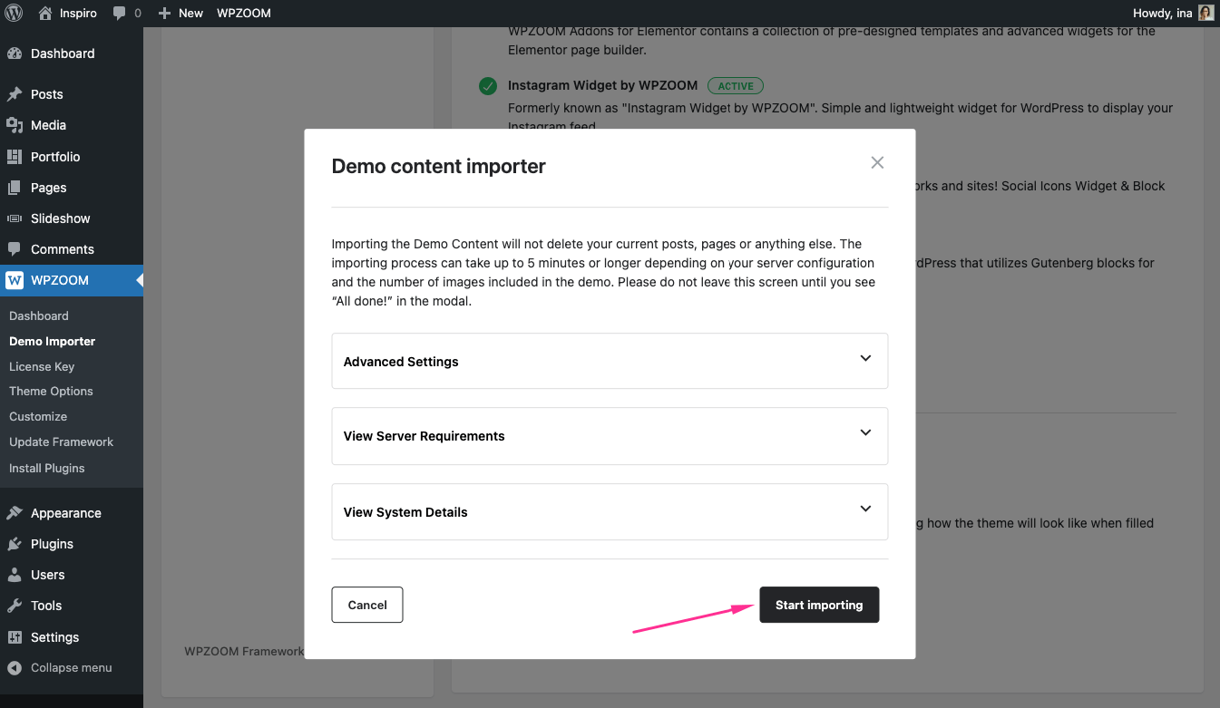Click the Advanced Settings heading text
Image resolution: width=1220 pixels, height=708 pixels.
(x=401, y=362)
